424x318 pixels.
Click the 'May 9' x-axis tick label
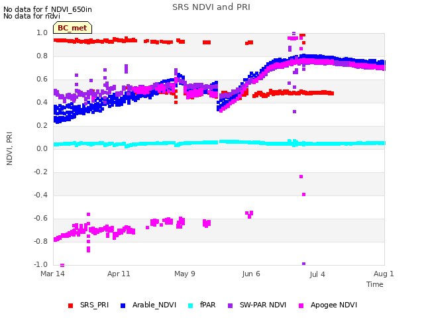pyautogui.click(x=185, y=274)
